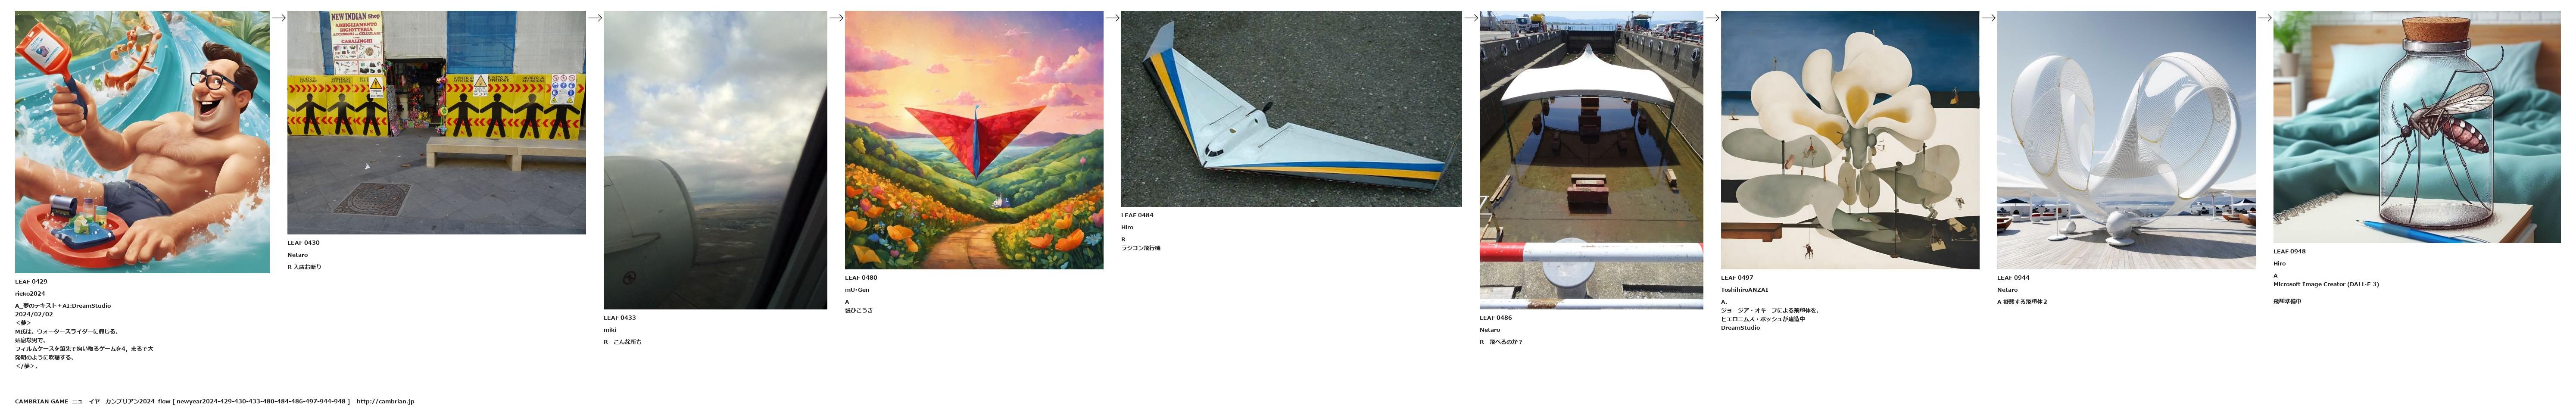Click the LEAF 0429 label
The height and width of the screenshot is (412, 2576).
point(31,282)
